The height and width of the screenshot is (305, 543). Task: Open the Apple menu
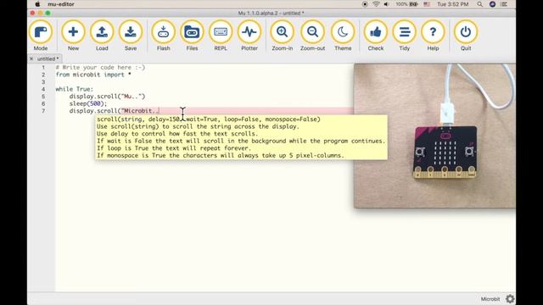(37, 4)
